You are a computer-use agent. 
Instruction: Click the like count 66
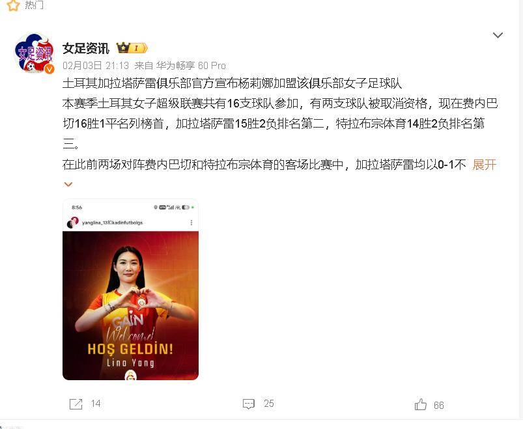coord(438,406)
